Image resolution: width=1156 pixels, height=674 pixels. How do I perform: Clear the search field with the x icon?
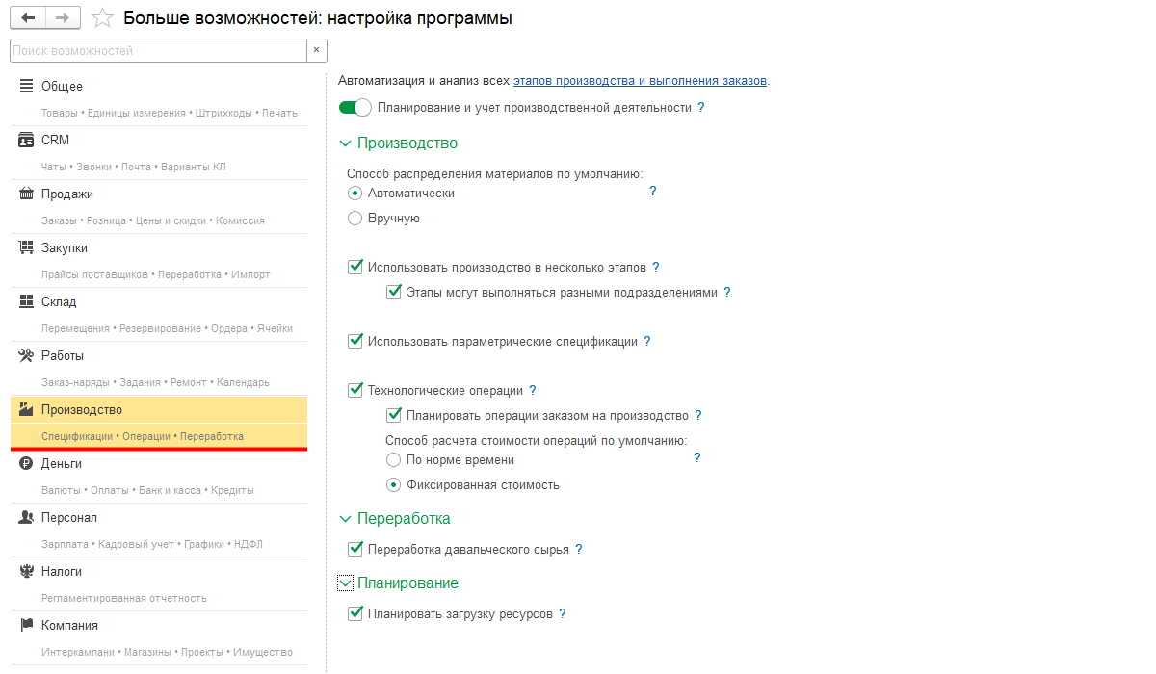coord(317,50)
